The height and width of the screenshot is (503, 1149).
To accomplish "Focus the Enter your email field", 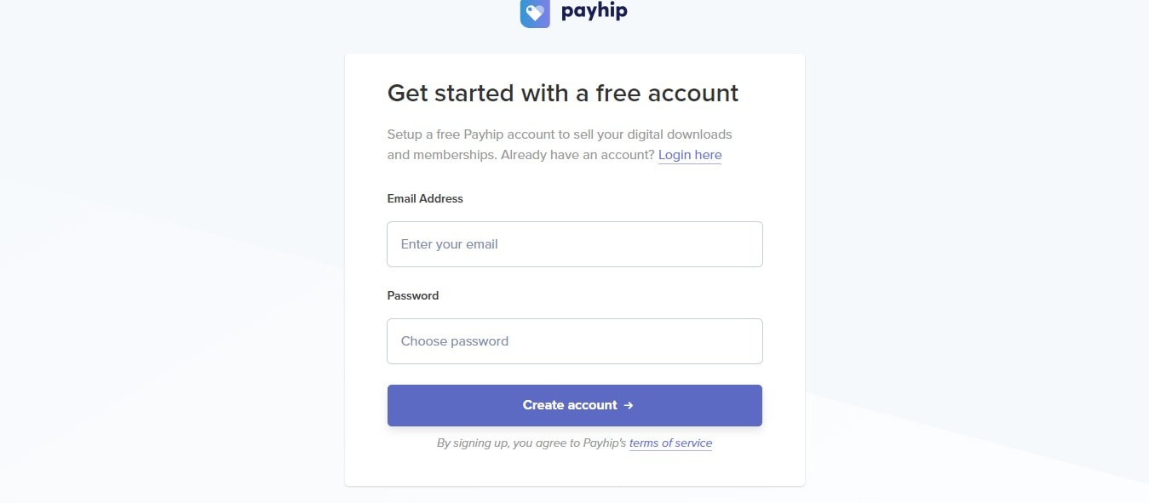I will click(575, 244).
